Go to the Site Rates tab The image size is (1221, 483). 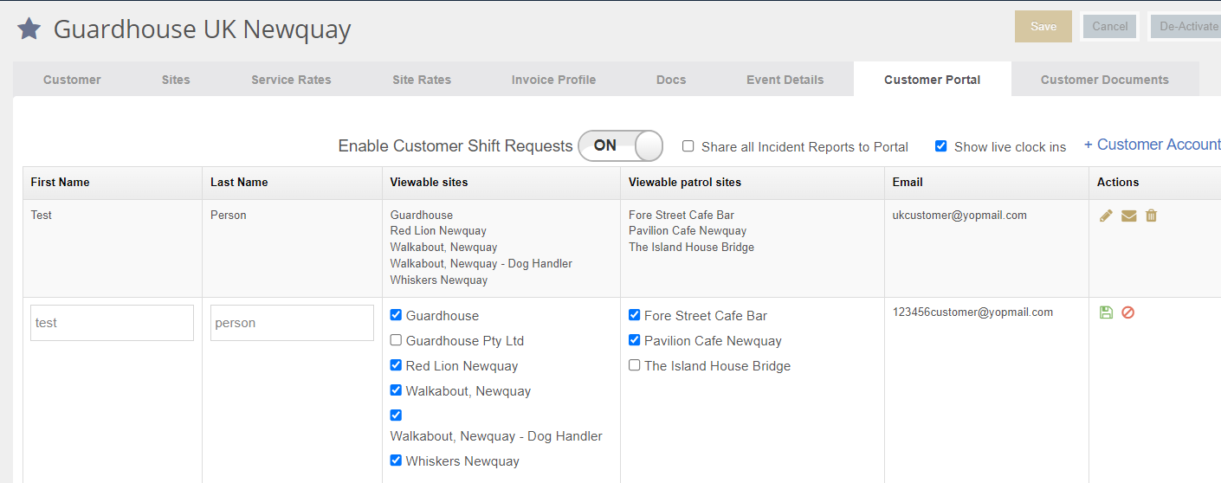(422, 80)
